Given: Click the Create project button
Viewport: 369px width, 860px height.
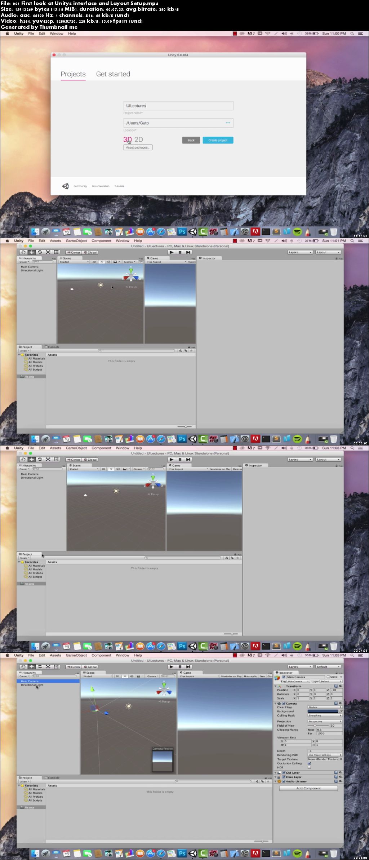Looking at the screenshot, I should click(218, 140).
